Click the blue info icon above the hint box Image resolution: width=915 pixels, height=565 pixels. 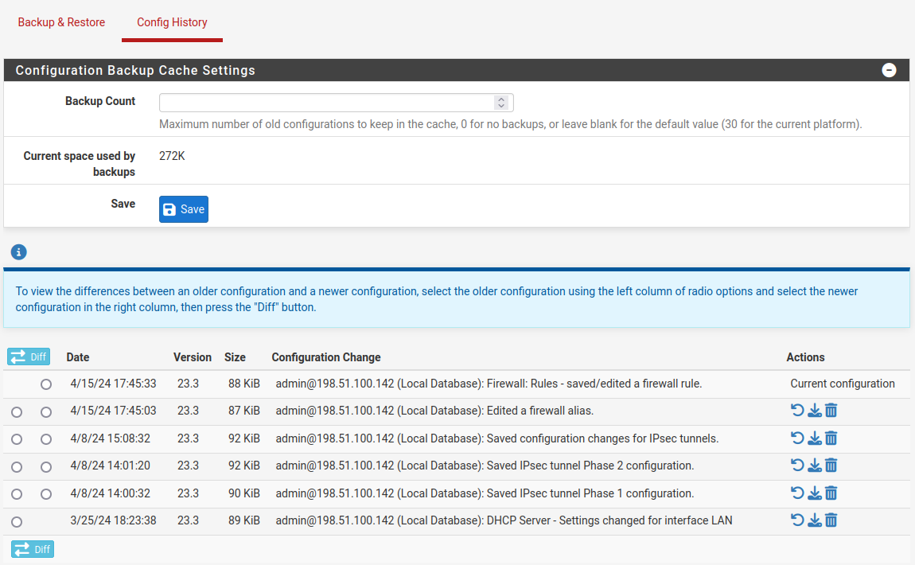click(18, 252)
